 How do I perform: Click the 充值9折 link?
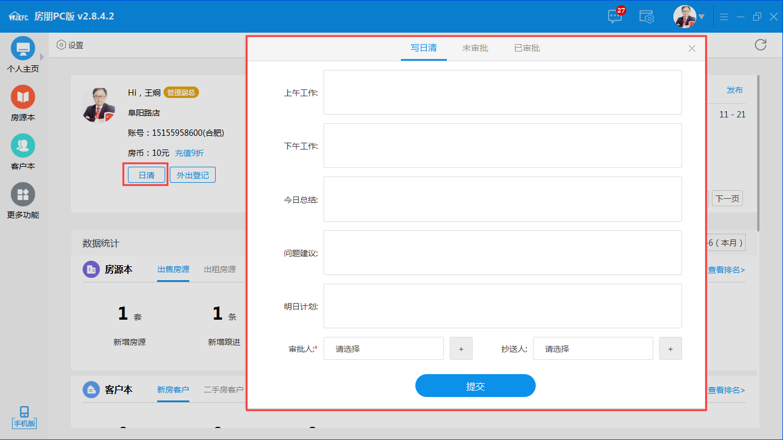[x=189, y=153]
